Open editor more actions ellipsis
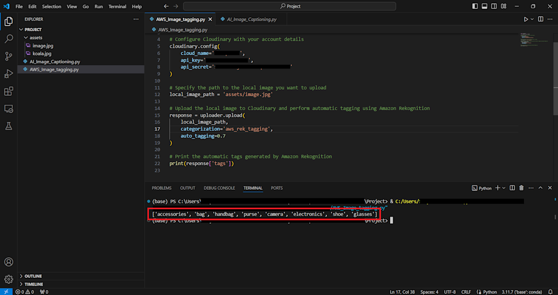 point(551,19)
